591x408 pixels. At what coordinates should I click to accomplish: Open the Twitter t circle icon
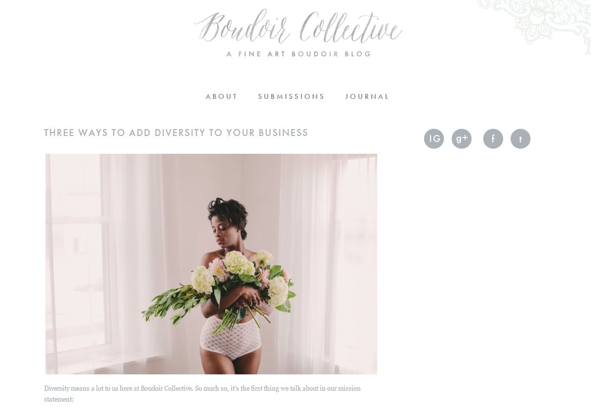521,138
